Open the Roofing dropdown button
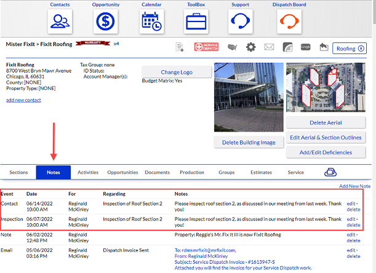The image size is (376, 273). click(350, 49)
